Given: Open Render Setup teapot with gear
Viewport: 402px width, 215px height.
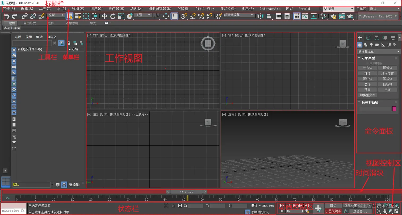Looking at the screenshot, I should [x=333, y=16].
